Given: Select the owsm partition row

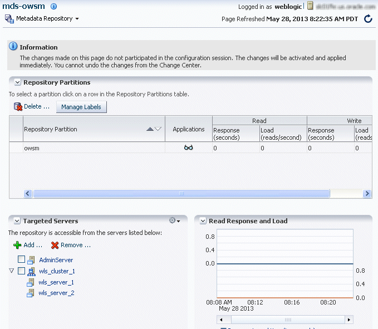Looking at the screenshot, I should [190, 148].
